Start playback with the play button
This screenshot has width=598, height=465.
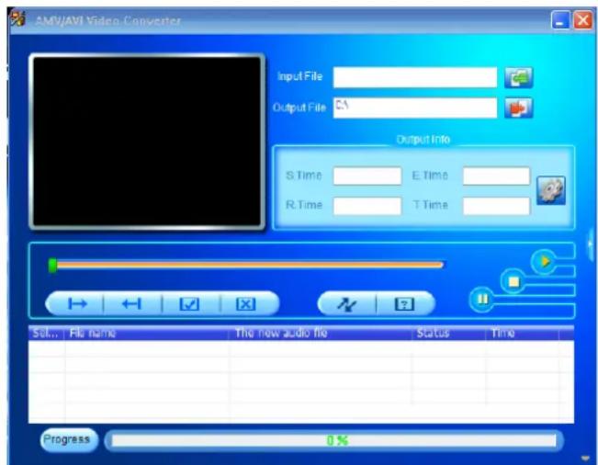point(544,261)
